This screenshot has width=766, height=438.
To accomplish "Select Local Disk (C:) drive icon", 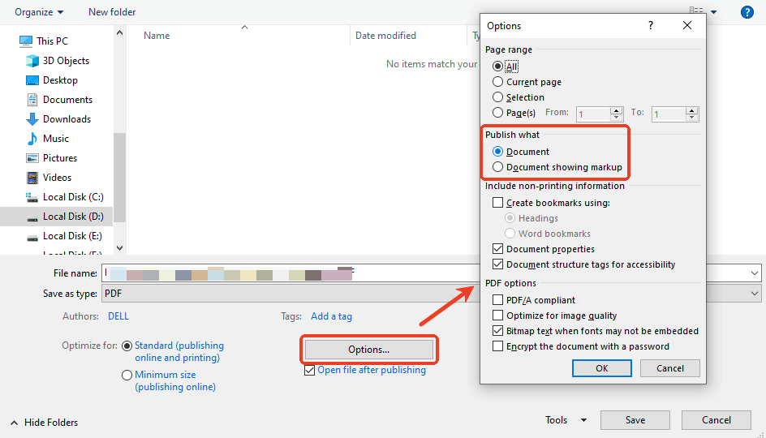I will [32, 197].
